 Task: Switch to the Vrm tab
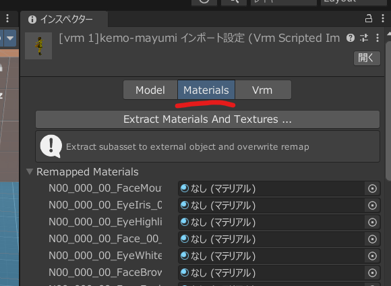pos(263,90)
